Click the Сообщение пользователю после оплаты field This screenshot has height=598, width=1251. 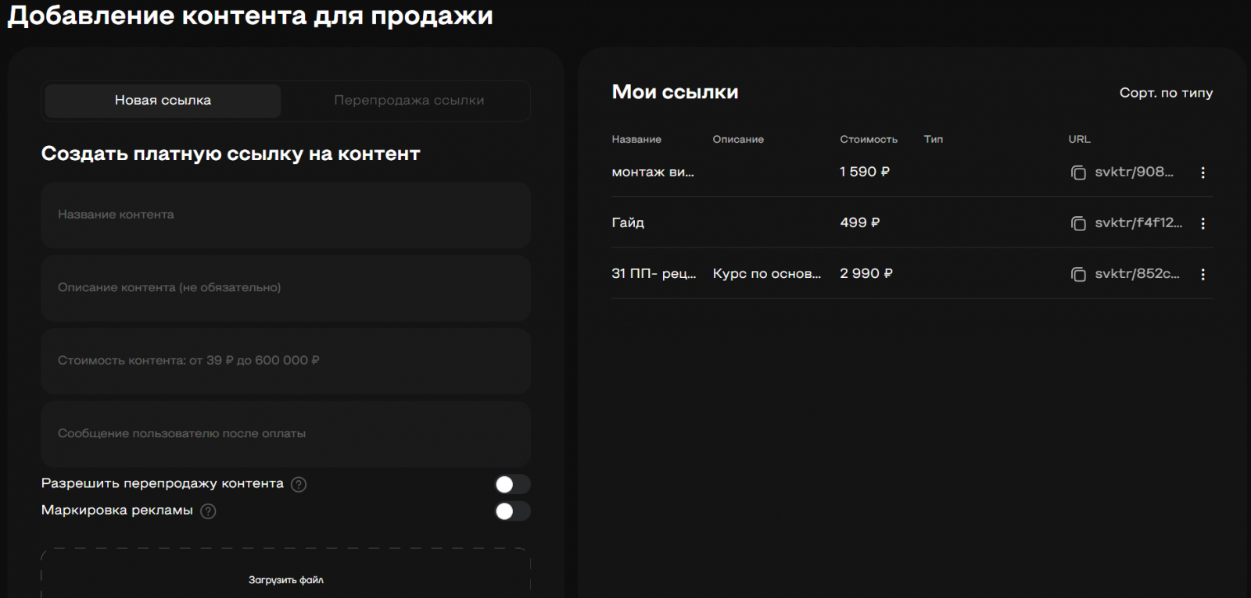tap(285, 434)
